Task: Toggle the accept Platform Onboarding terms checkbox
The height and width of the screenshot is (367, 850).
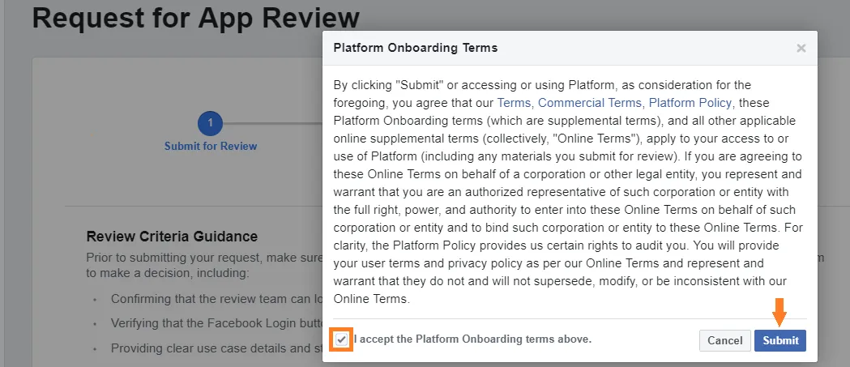Action: 341,339
